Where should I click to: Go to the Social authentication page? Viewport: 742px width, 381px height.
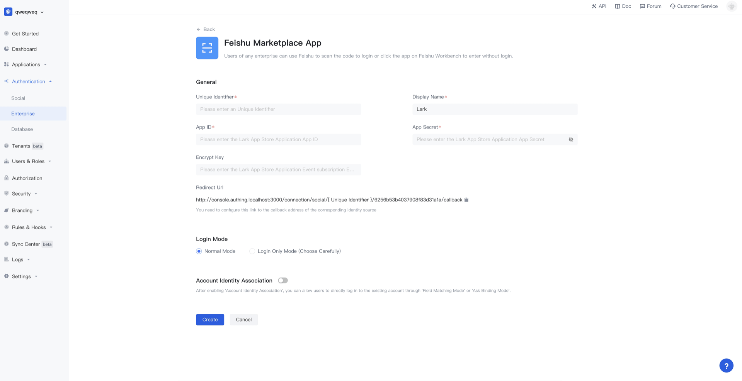18,98
